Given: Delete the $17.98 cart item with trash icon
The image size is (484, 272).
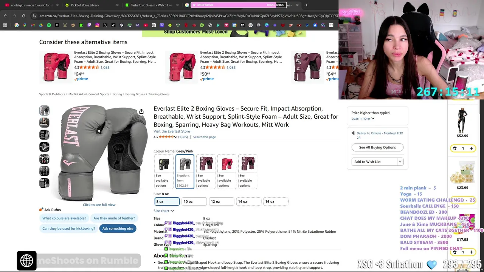Looking at the screenshot, I should point(455,252).
